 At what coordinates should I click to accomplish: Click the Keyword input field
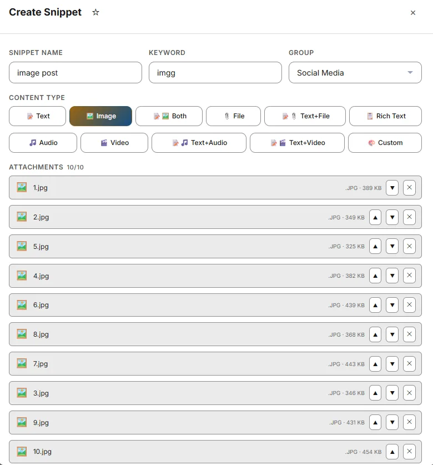215,73
